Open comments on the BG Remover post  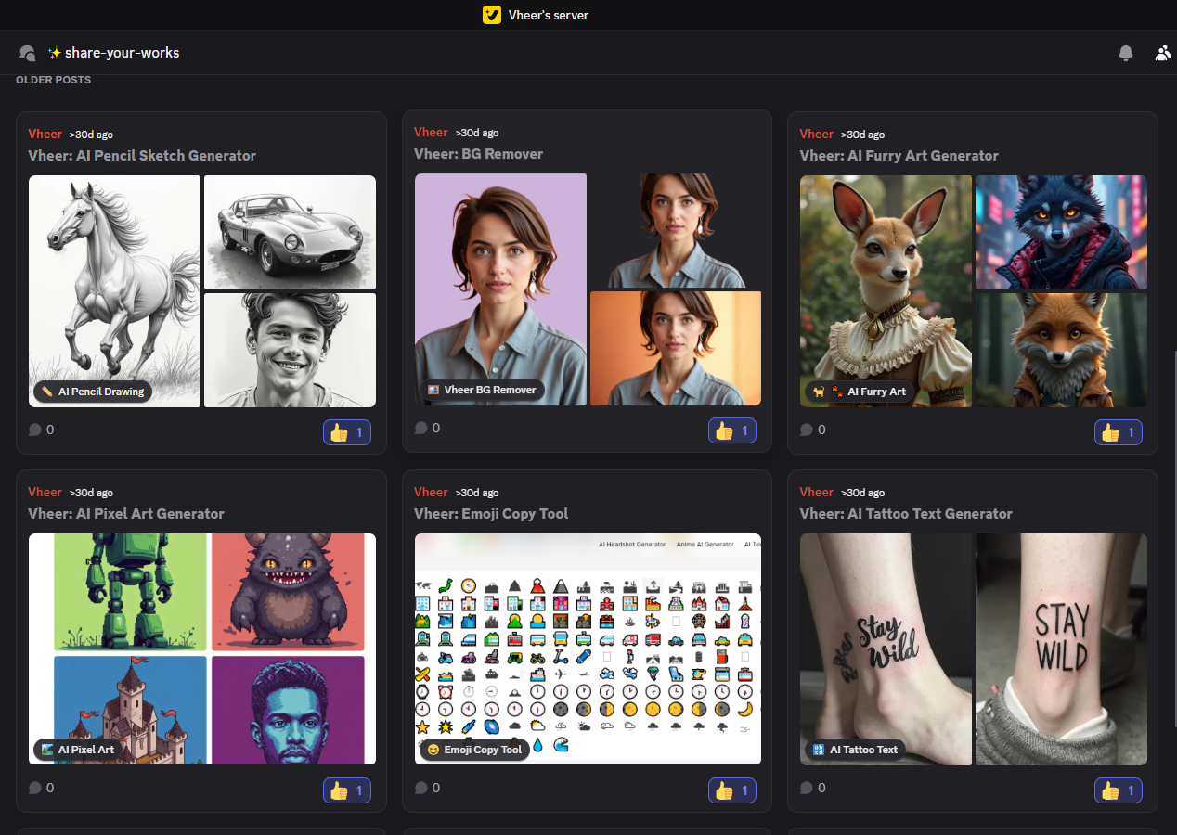tap(427, 428)
